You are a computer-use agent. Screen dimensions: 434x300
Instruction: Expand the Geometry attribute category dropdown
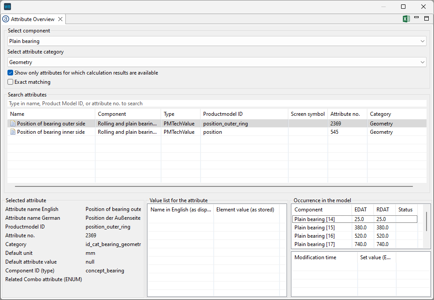click(423, 62)
